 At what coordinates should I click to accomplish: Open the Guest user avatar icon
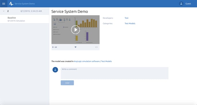click(181, 4)
